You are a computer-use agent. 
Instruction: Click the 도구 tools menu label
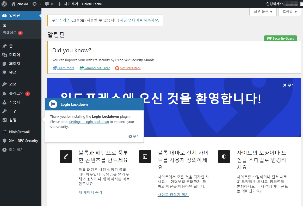coord(13,111)
